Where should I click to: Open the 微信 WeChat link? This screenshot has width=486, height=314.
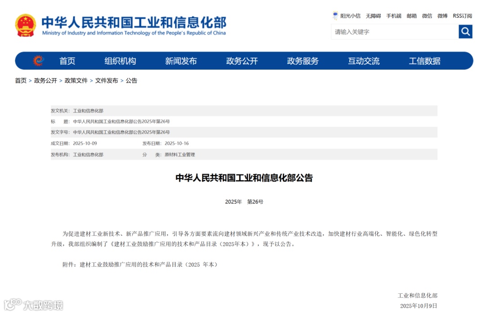tap(427, 16)
